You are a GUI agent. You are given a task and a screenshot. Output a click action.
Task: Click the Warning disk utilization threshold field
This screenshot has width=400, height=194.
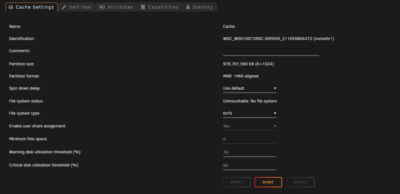point(250,152)
